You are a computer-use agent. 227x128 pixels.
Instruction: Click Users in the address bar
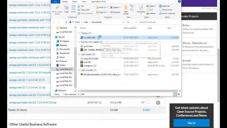click(77, 22)
